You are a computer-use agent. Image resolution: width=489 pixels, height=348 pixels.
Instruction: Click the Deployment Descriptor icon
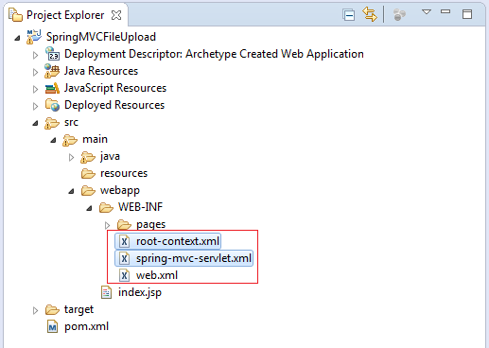[x=52, y=54]
